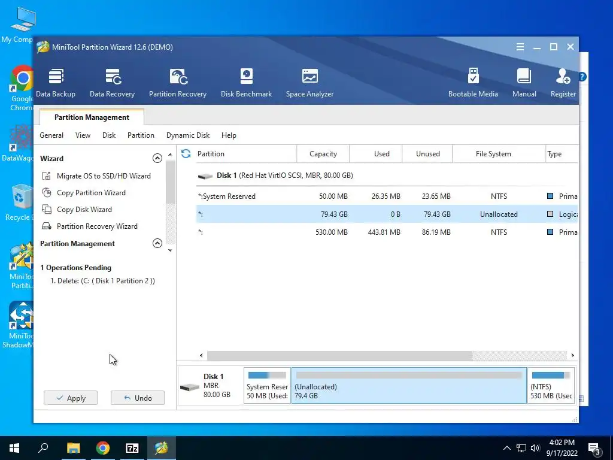This screenshot has height=460, width=613.
Task: Open the notification center icon
Action: pos(594,448)
